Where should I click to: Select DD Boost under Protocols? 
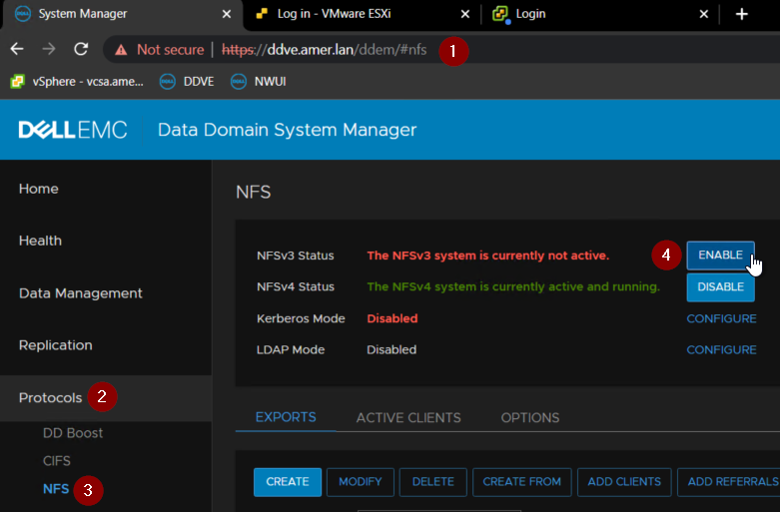[x=73, y=433]
